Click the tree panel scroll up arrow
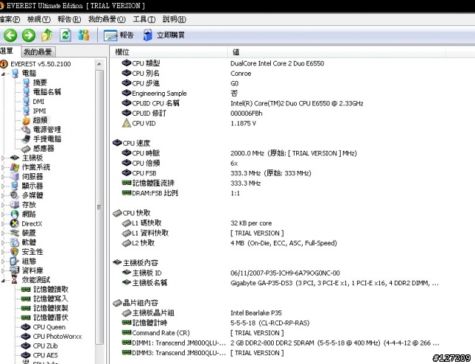 coord(99,64)
